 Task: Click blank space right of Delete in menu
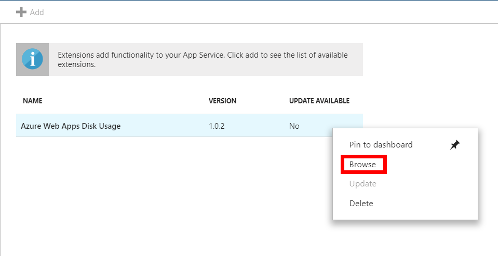(x=426, y=203)
